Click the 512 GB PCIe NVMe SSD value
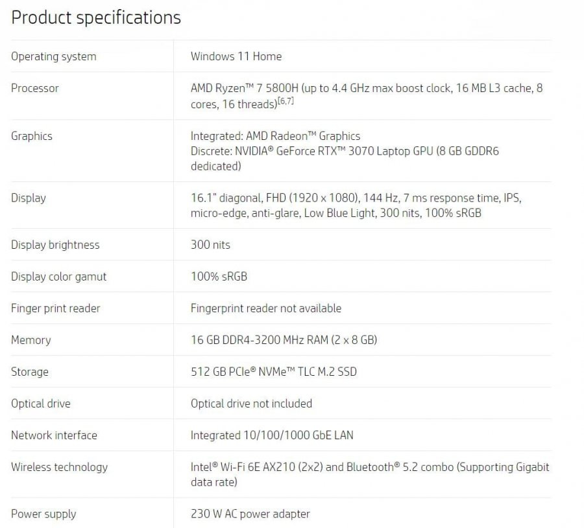Viewport: 584px width, 528px height. click(x=274, y=371)
